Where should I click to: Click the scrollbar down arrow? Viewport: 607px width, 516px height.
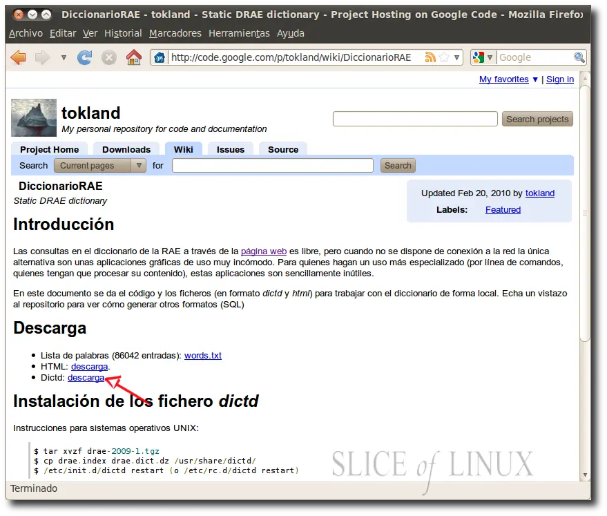point(585,475)
